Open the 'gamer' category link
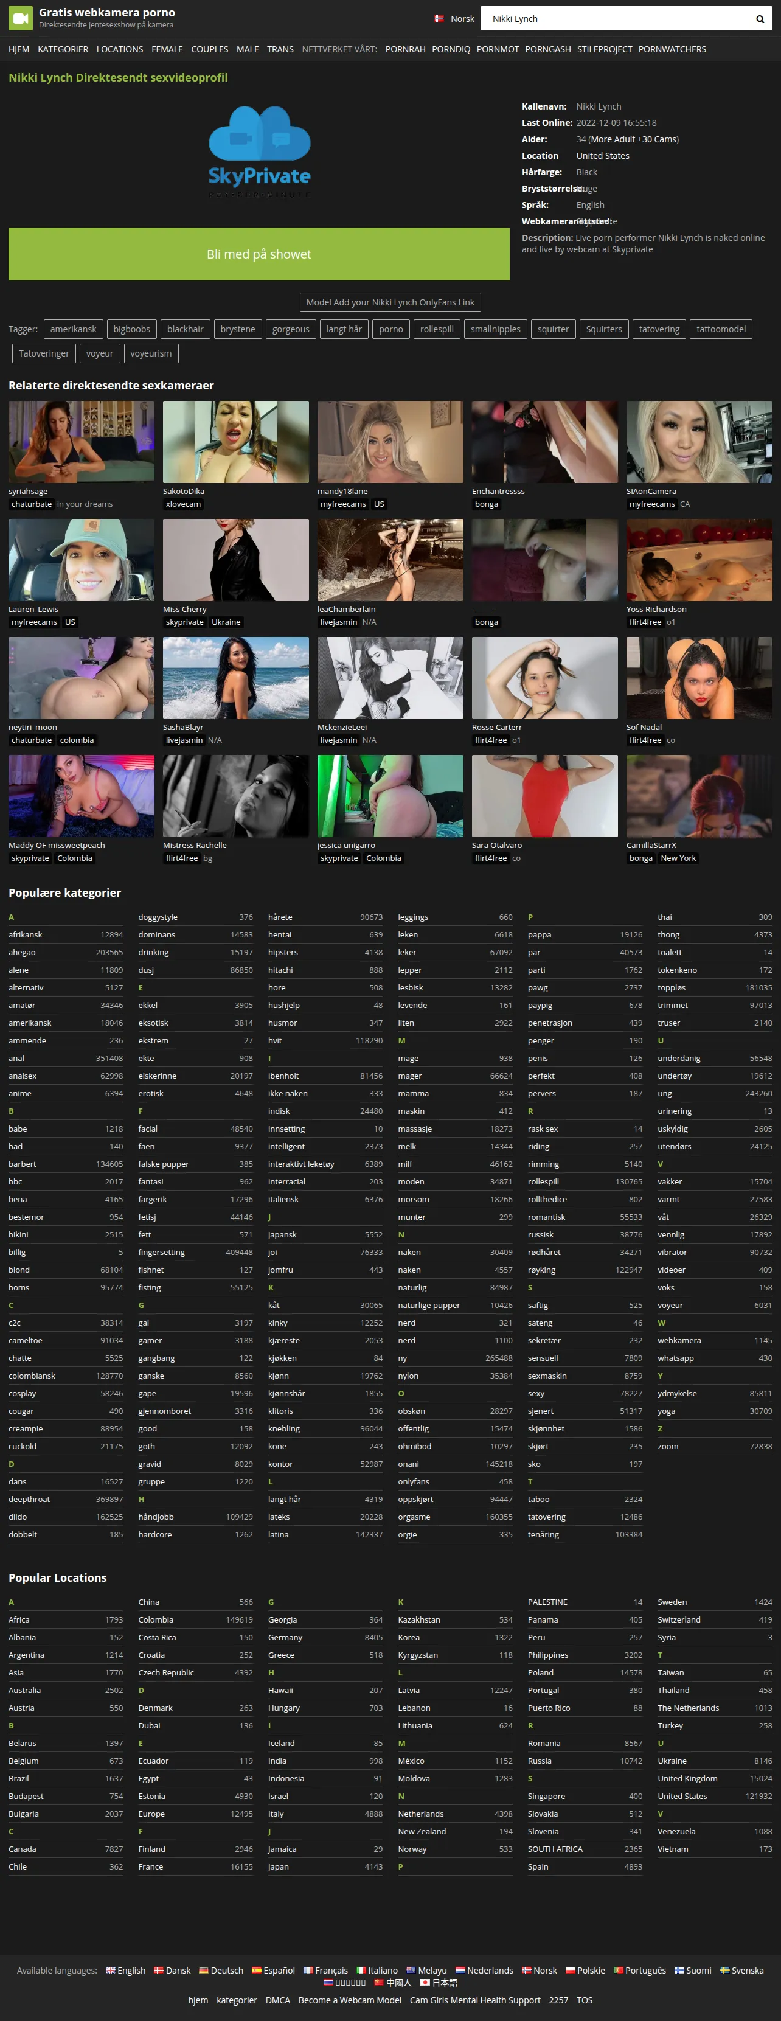Image resolution: width=781 pixels, height=2021 pixels. tap(151, 1341)
